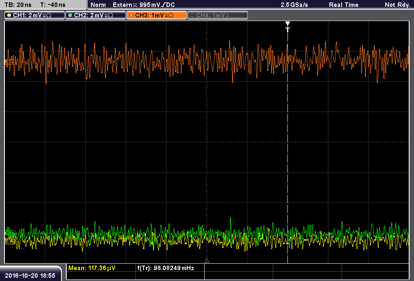Screen dimensions: 414x281
Task: Click the 2016-10-20 18:55 date stamp
Action: [x=30, y=276]
